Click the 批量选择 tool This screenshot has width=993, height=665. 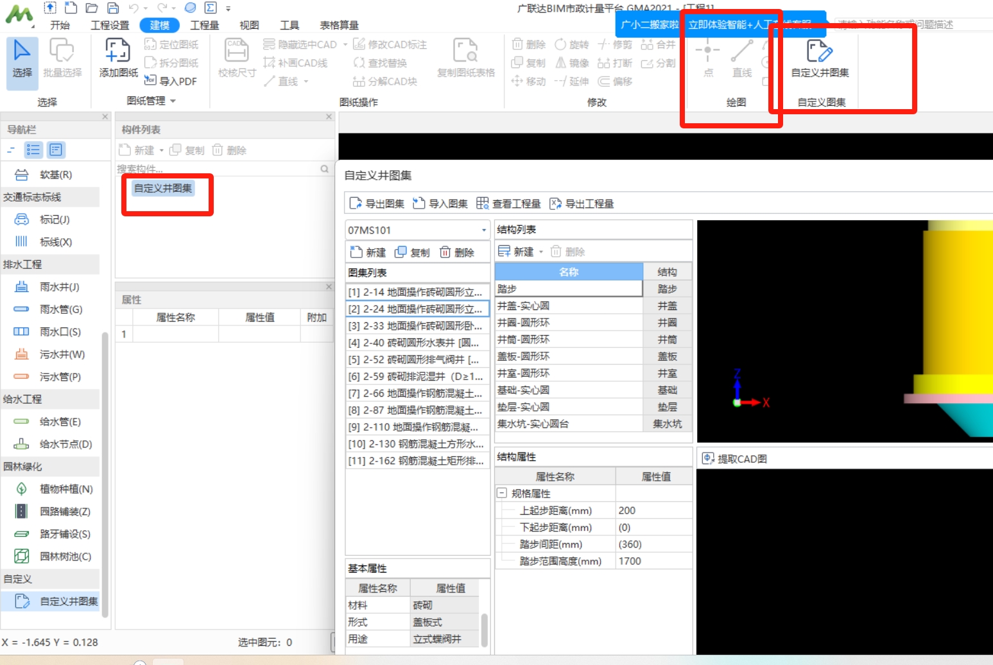[62, 59]
